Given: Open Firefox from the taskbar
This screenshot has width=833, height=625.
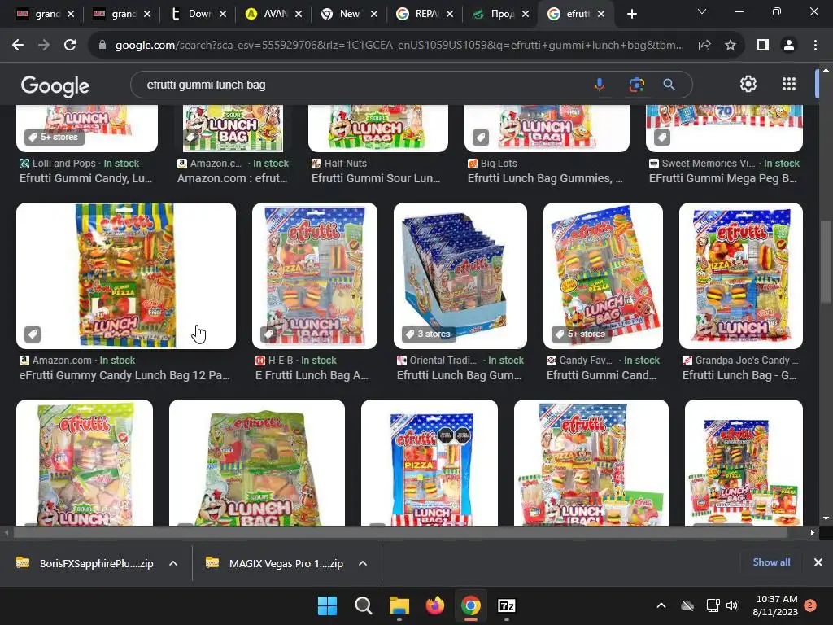Looking at the screenshot, I should point(435,605).
